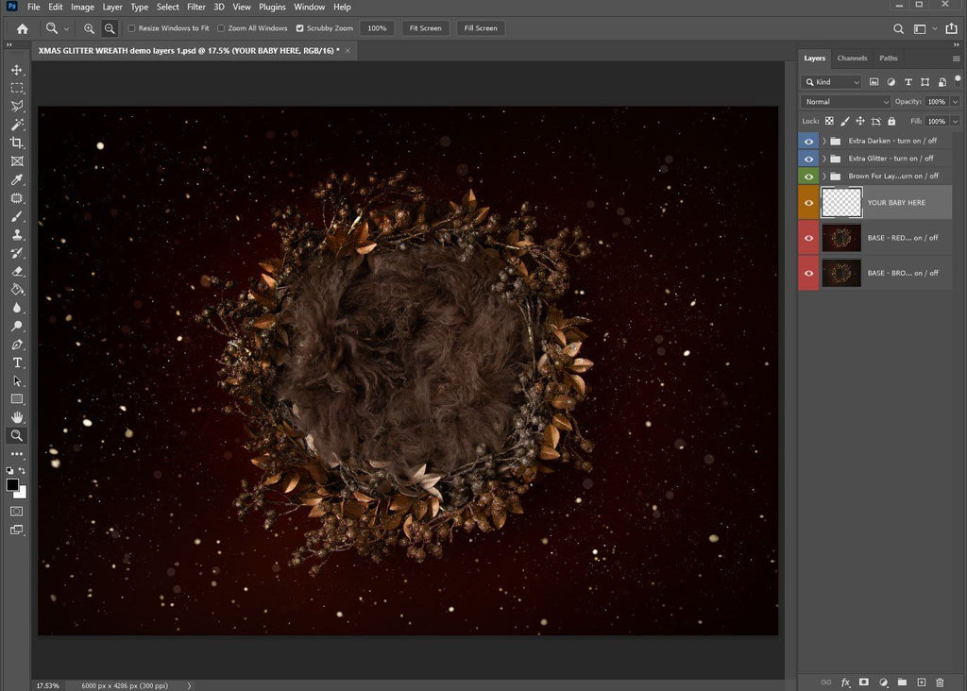
Task: Select the Move tool
Action: click(17, 70)
